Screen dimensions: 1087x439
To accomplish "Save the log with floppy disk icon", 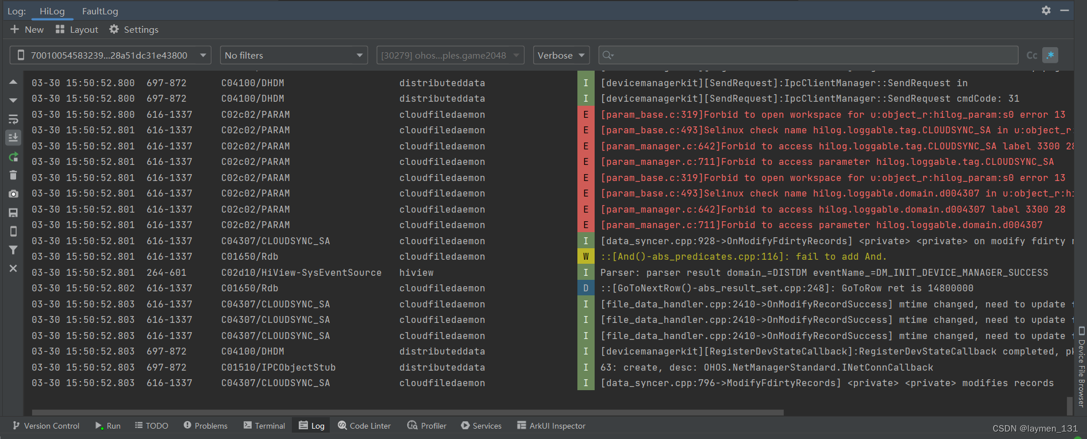I will [13, 213].
